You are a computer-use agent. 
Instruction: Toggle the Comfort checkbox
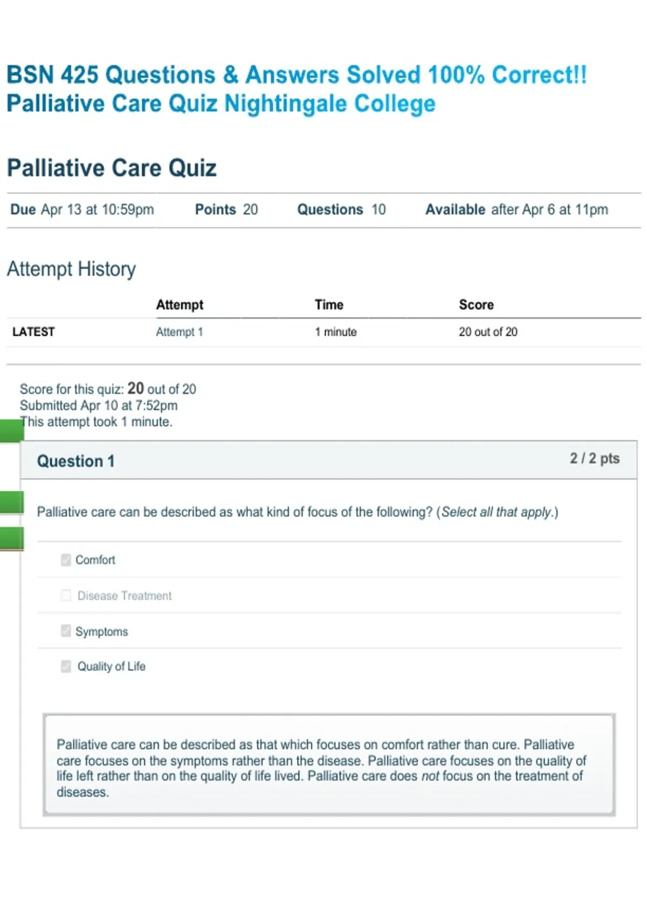coord(66,560)
